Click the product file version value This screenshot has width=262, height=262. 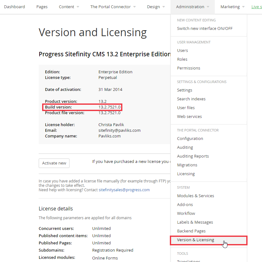click(x=109, y=113)
